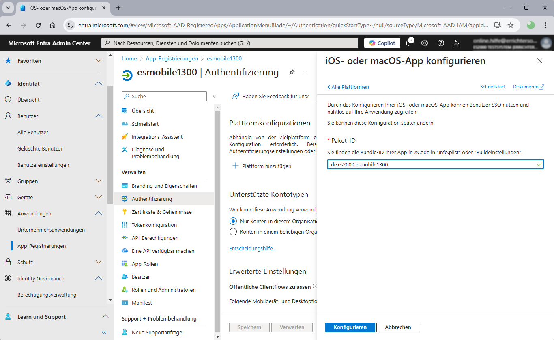This screenshot has width=554, height=340.
Task: Click Plattform hinzufügen
Action: click(x=262, y=166)
